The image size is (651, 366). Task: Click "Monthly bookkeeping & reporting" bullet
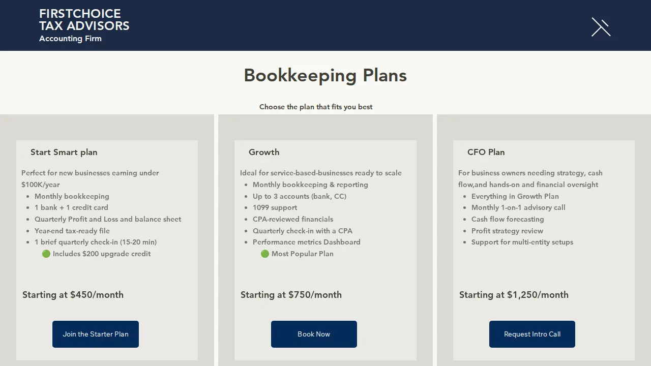coord(310,185)
